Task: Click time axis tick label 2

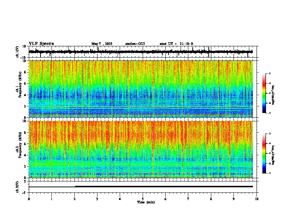Action: 74,199
